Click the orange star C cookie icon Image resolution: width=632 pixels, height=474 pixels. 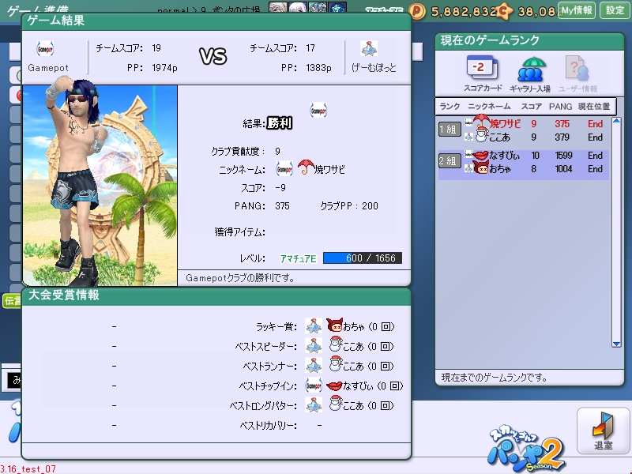click(x=506, y=10)
